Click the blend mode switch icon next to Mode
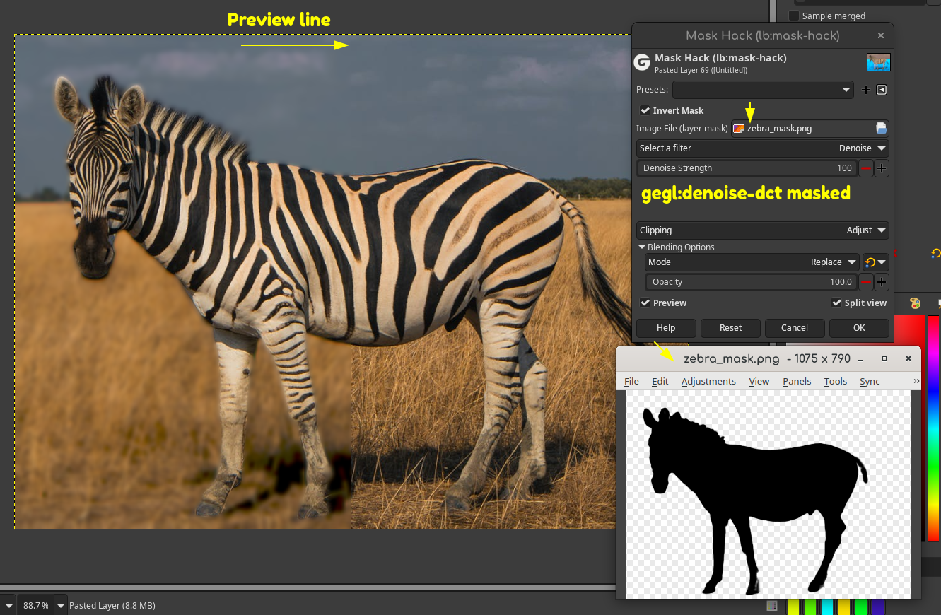The height and width of the screenshot is (615, 941). 876,262
